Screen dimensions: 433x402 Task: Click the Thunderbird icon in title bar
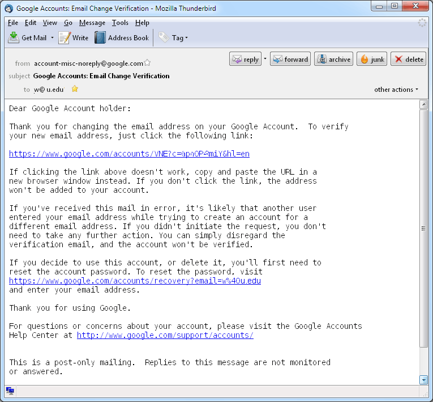coord(9,9)
